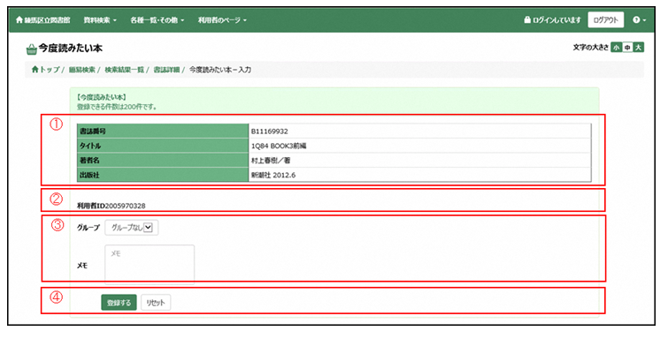668x346 pixels.
Task: Click the ログアウト button
Action: (x=605, y=20)
